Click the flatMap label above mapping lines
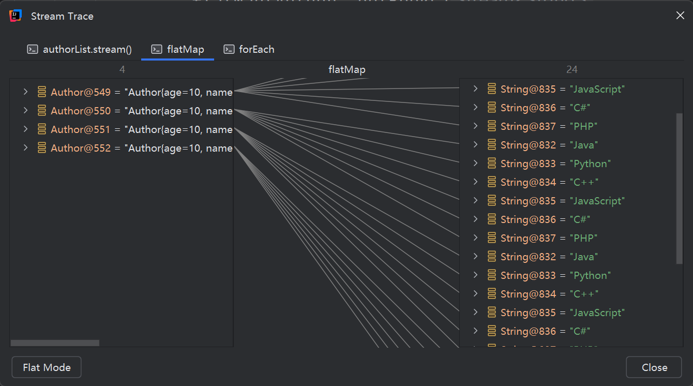 (347, 69)
